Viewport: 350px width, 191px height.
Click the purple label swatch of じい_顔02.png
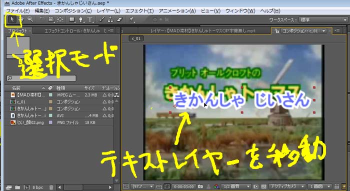pos(50,122)
